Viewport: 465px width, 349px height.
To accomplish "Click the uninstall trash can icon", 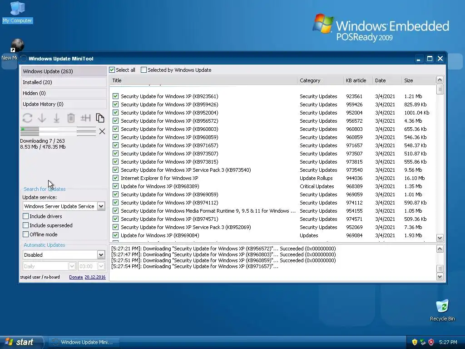I will tap(71, 118).
